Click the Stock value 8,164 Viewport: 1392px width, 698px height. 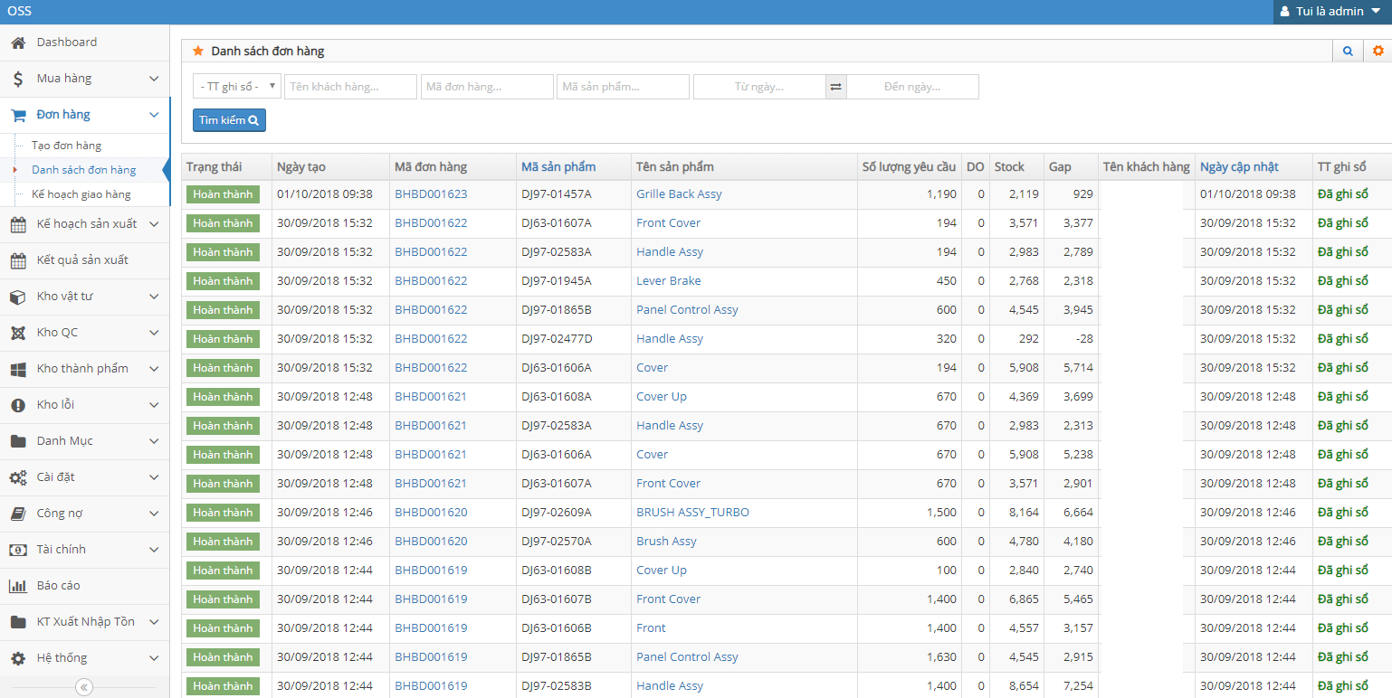(1024, 513)
